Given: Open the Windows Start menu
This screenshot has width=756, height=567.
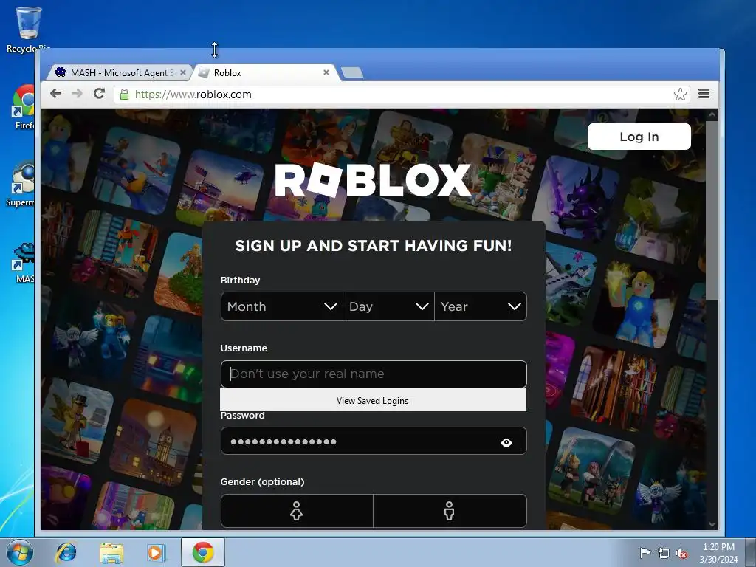Looking at the screenshot, I should (x=19, y=552).
